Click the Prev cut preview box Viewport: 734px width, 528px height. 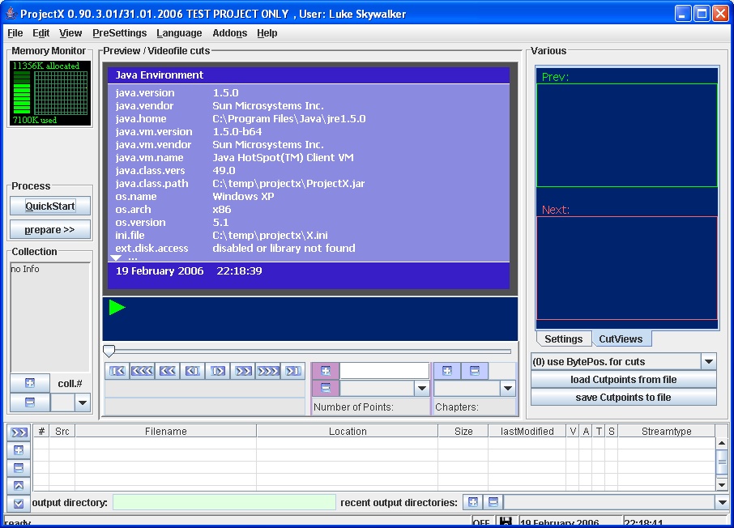[627, 135]
